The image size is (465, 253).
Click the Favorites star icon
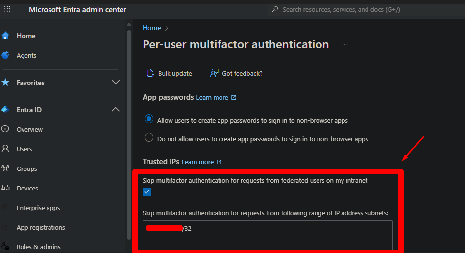[x=5, y=82]
